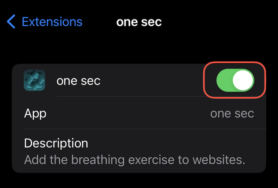This screenshot has height=188, width=278.
Task: Tap the blue back chevron arrow
Action: 11,22
